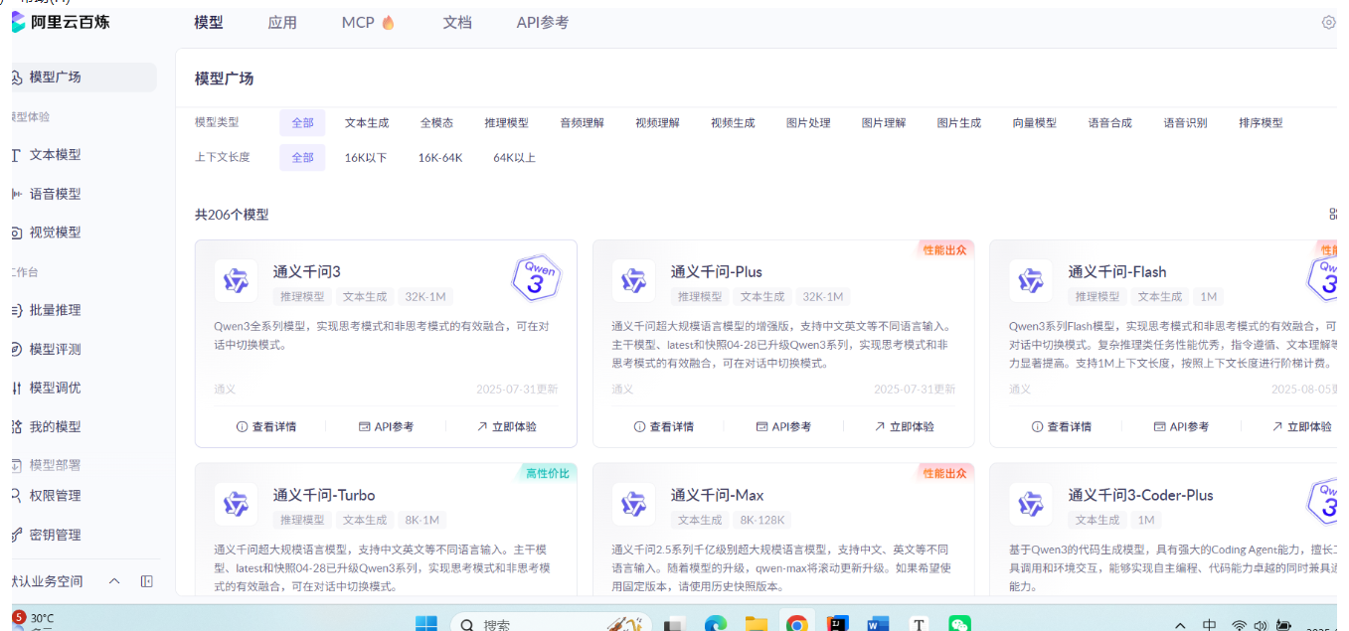Screen dimensions: 1349x631
Task: Click the 通义千问-Flash model logo icon
Action: coord(1031,281)
